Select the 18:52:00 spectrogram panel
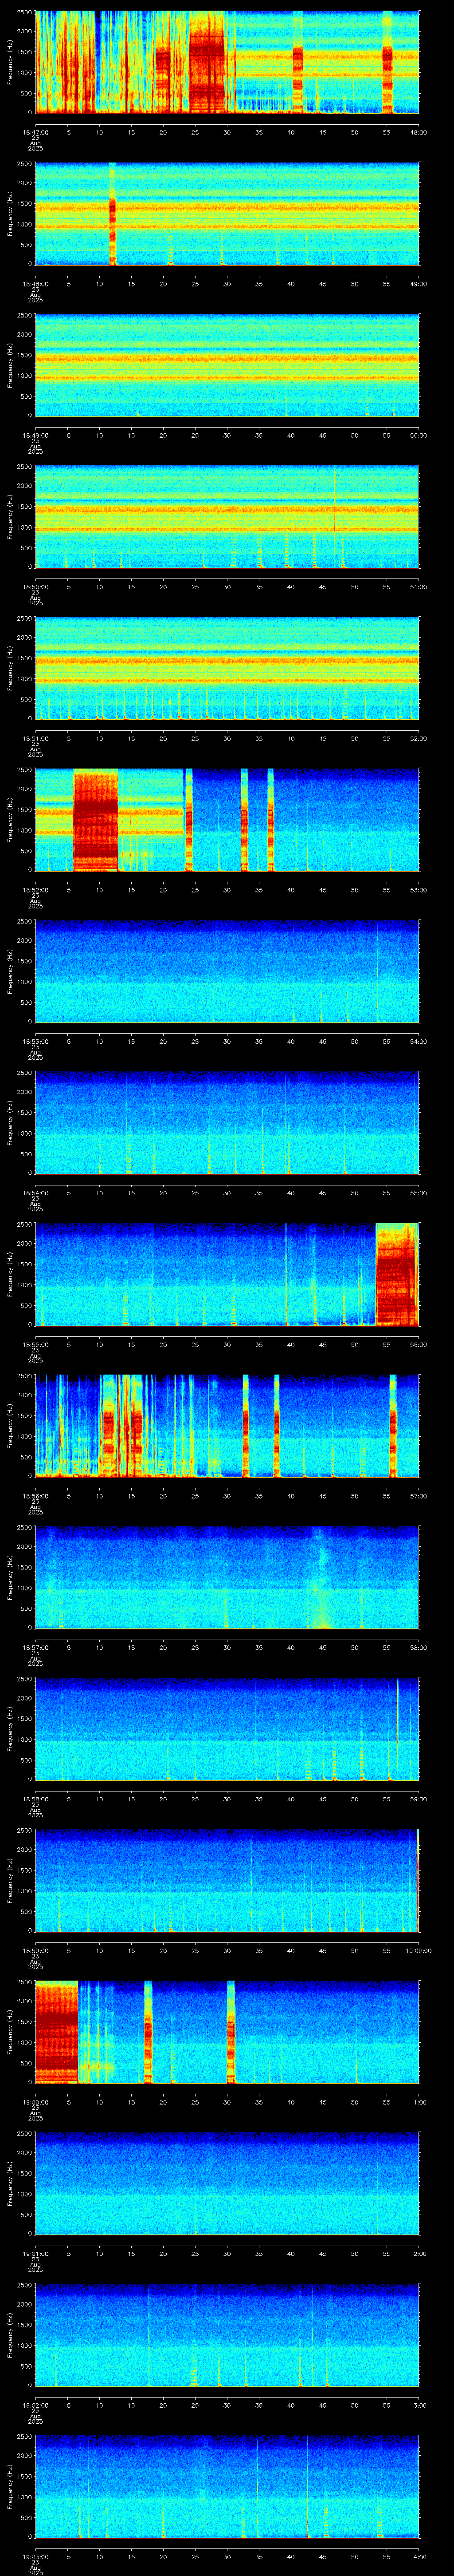The height and width of the screenshot is (2576, 454). point(227,819)
